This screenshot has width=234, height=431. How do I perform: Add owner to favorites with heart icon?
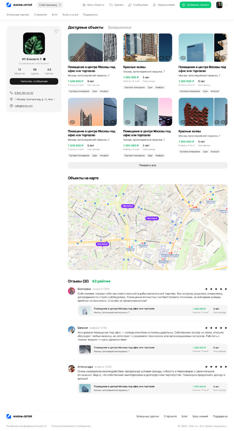point(56,31)
